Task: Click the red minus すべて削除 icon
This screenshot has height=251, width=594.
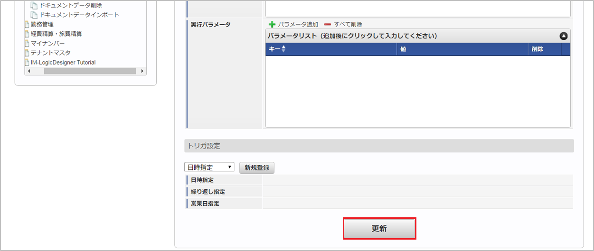Action: (x=327, y=24)
